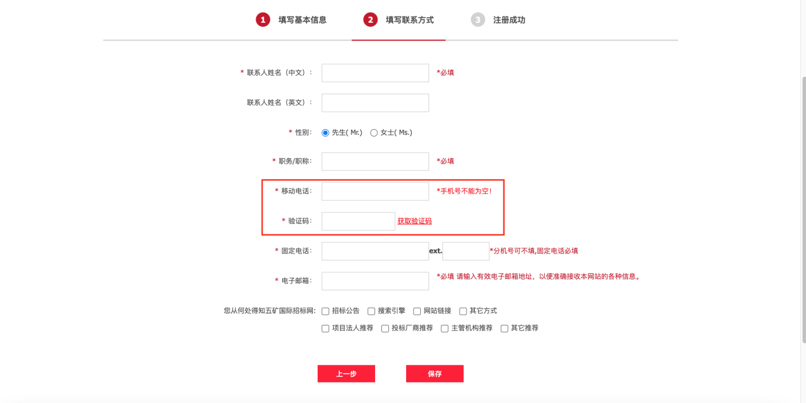Enable the 其它方式 checkbox
Image resolution: width=806 pixels, height=403 pixels.
(463, 311)
